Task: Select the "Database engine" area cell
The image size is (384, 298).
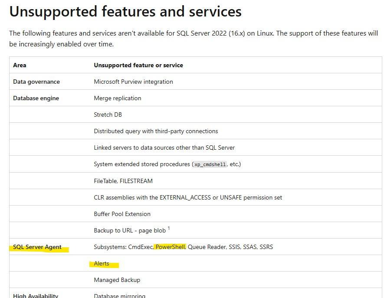Action: 36,98
